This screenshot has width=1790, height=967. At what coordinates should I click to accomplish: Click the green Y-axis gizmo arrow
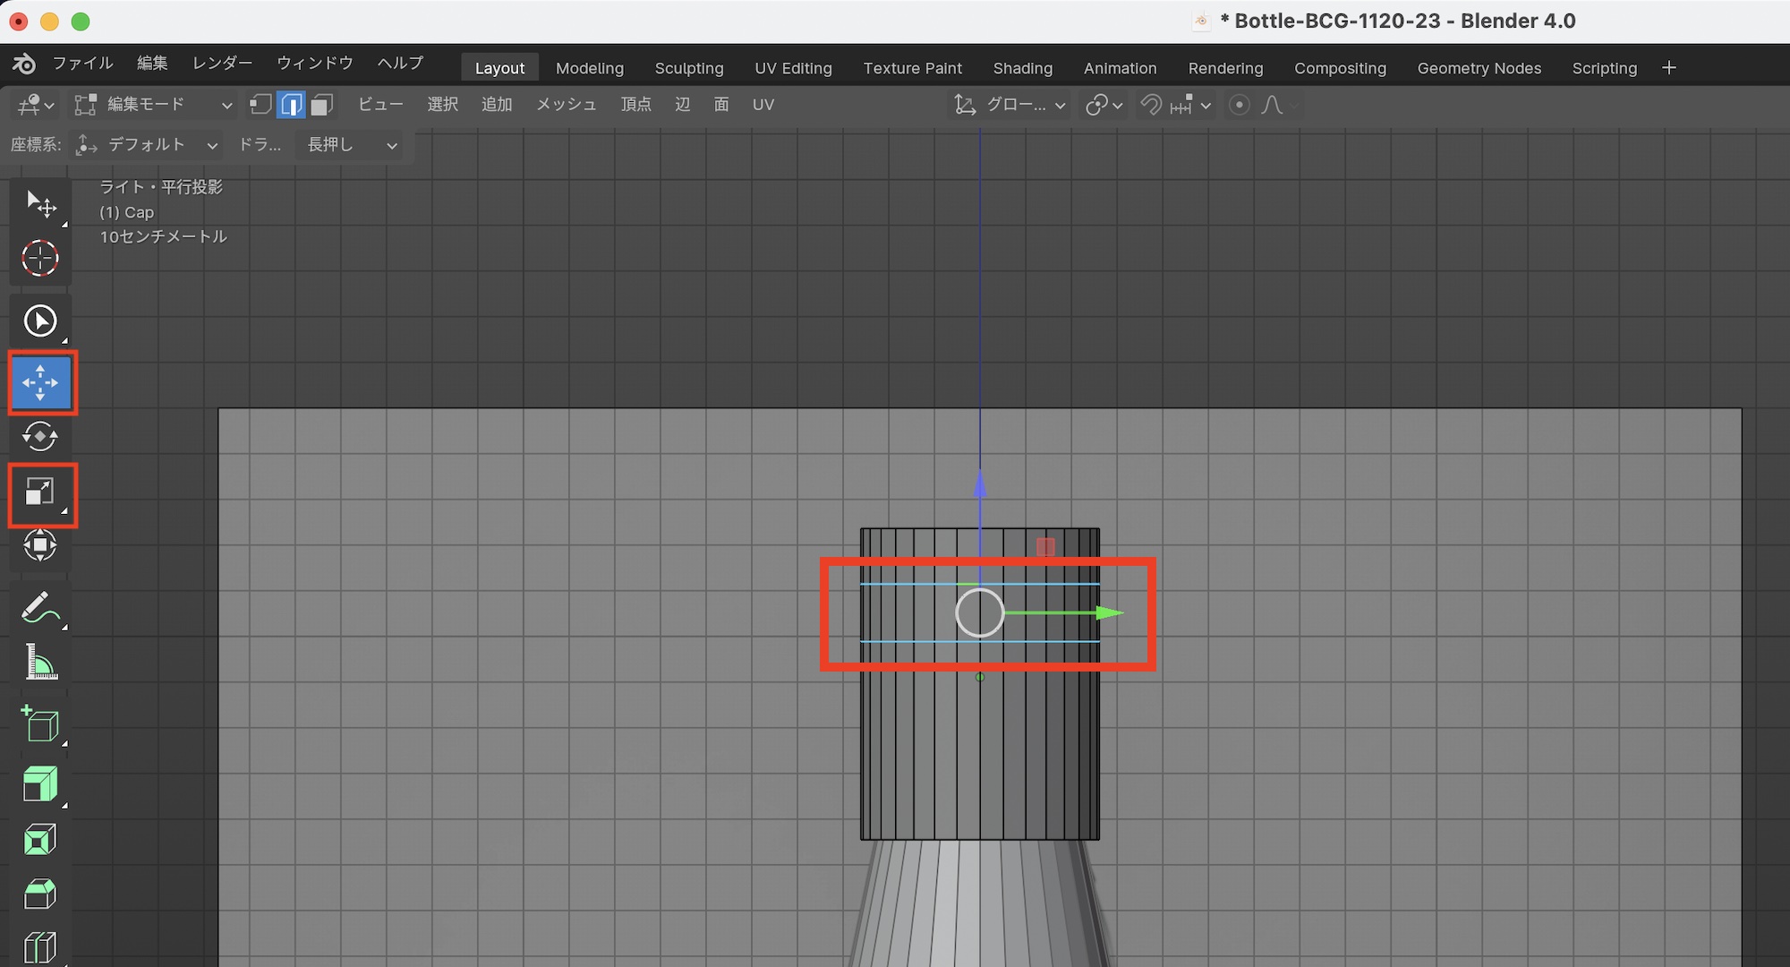[x=1109, y=613]
